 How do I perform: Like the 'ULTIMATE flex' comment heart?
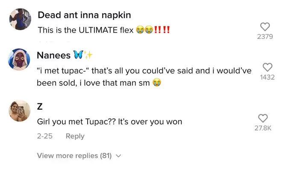pyautogui.click(x=265, y=27)
